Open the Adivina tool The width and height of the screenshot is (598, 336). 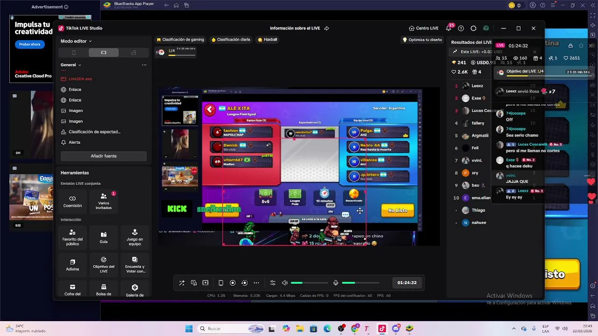tap(72, 265)
